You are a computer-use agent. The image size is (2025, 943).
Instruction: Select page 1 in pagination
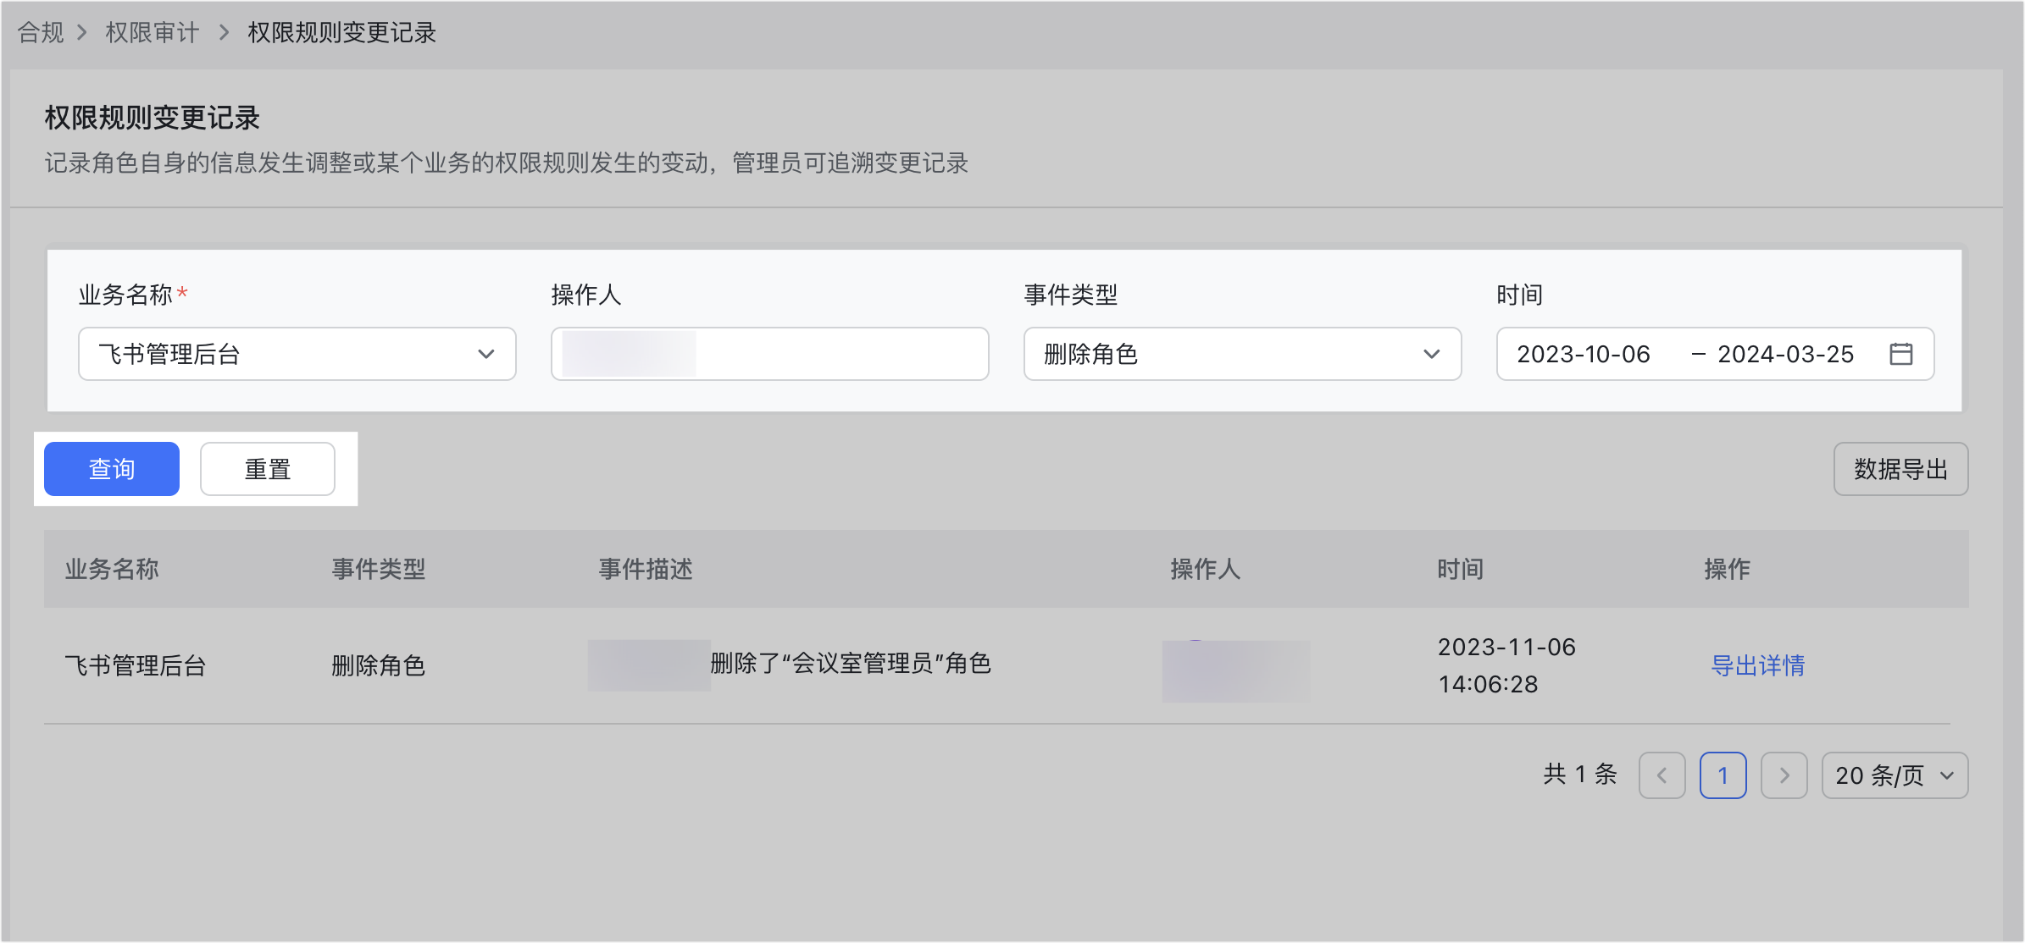pos(1723,775)
